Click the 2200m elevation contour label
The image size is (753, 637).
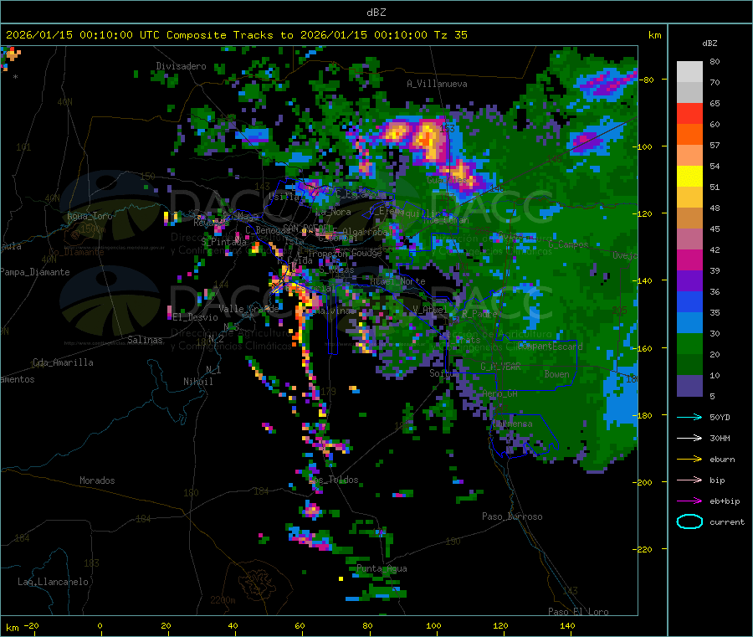(223, 600)
